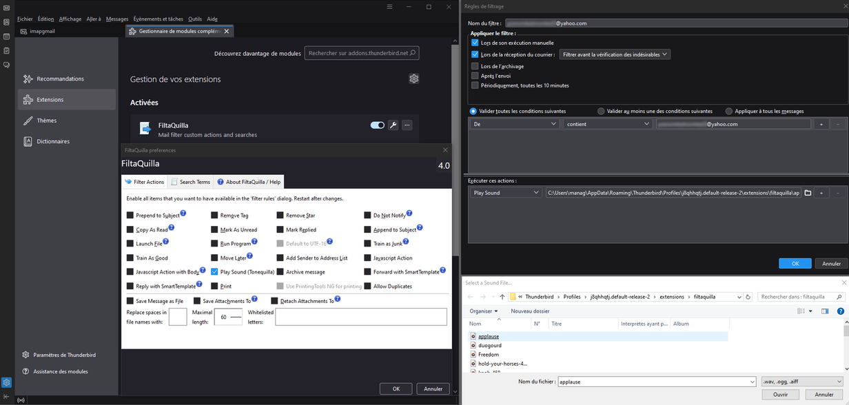
Task: Open the FiltaQuilla three-dots more options button
Action: 407,125
